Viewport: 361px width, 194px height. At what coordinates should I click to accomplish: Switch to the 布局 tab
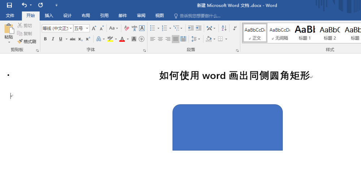pyautogui.click(x=86, y=16)
